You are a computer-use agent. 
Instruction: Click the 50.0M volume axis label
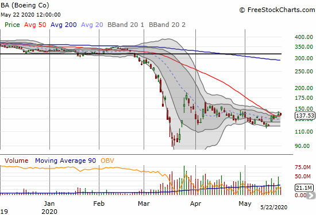(302, 177)
